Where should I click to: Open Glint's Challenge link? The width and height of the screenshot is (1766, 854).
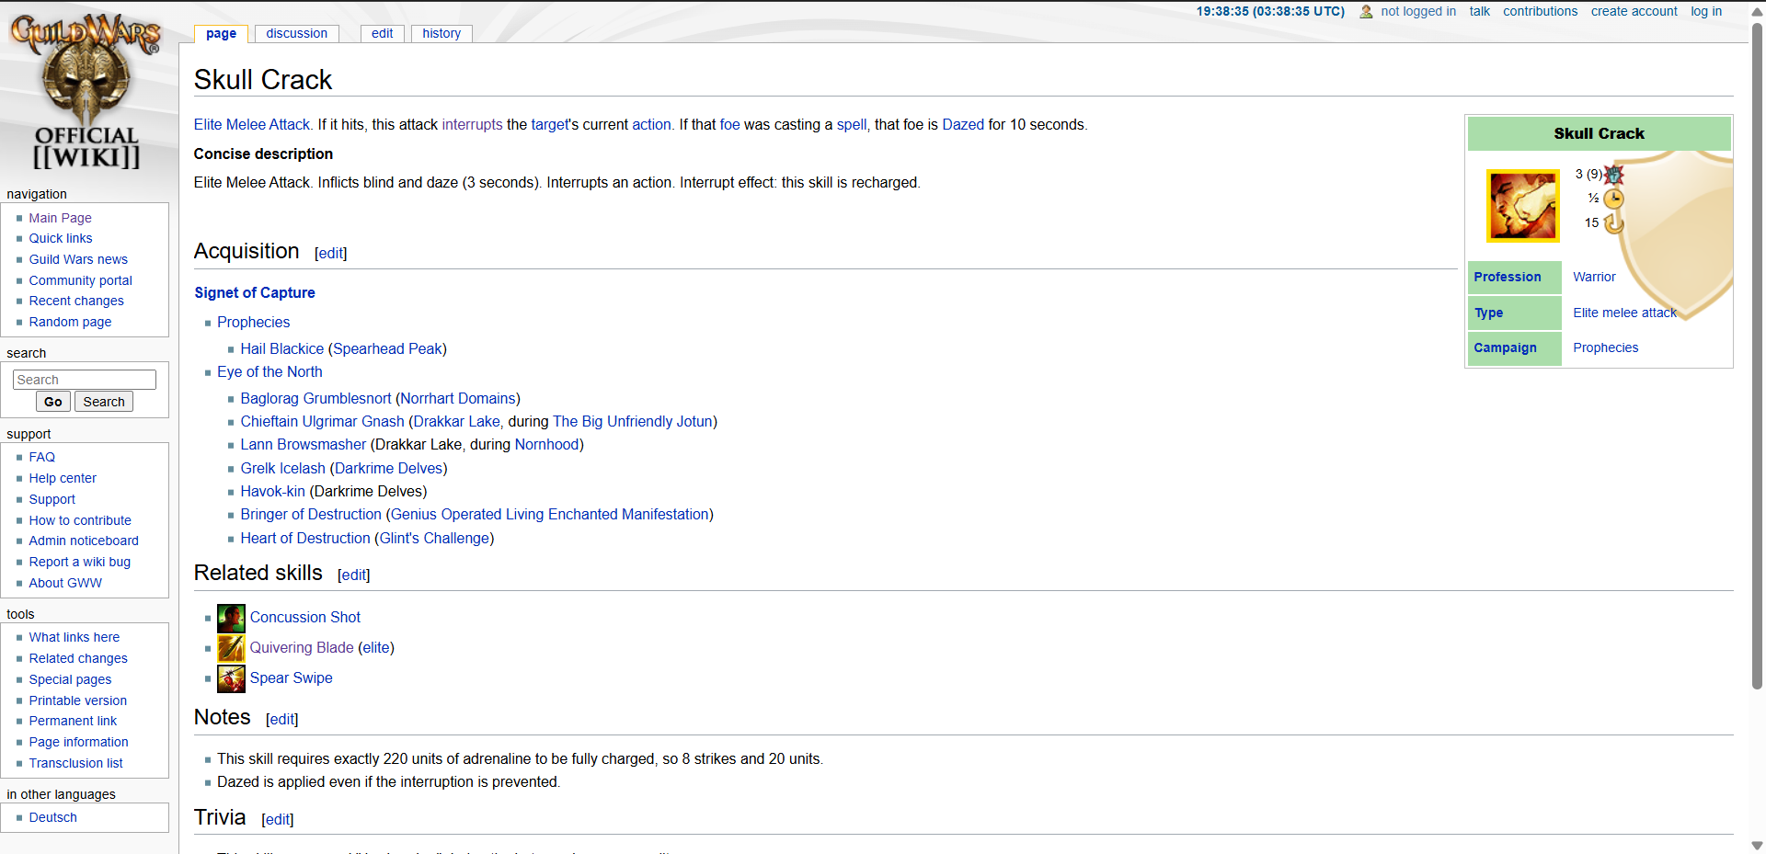click(x=434, y=538)
